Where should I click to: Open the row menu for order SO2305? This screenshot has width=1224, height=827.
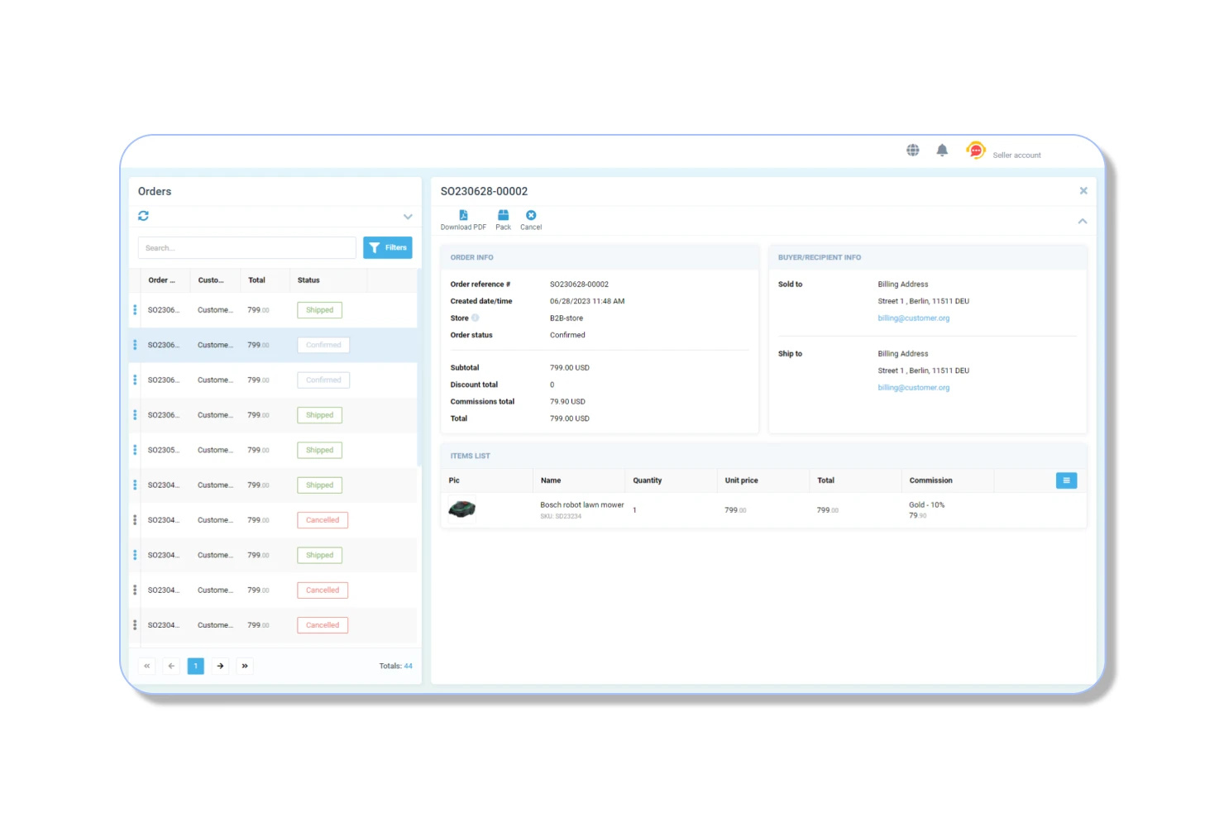point(135,450)
